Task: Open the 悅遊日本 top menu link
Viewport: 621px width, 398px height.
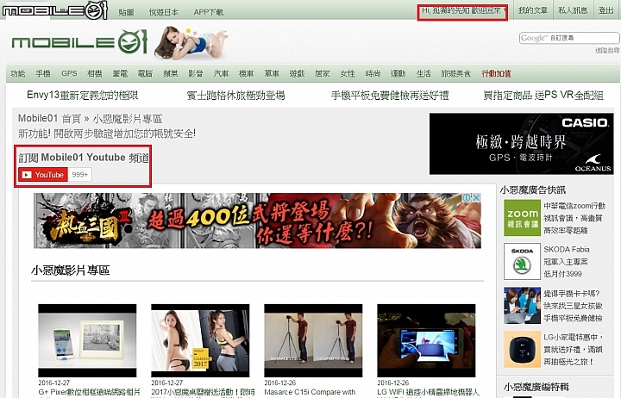Action: pyautogui.click(x=164, y=12)
